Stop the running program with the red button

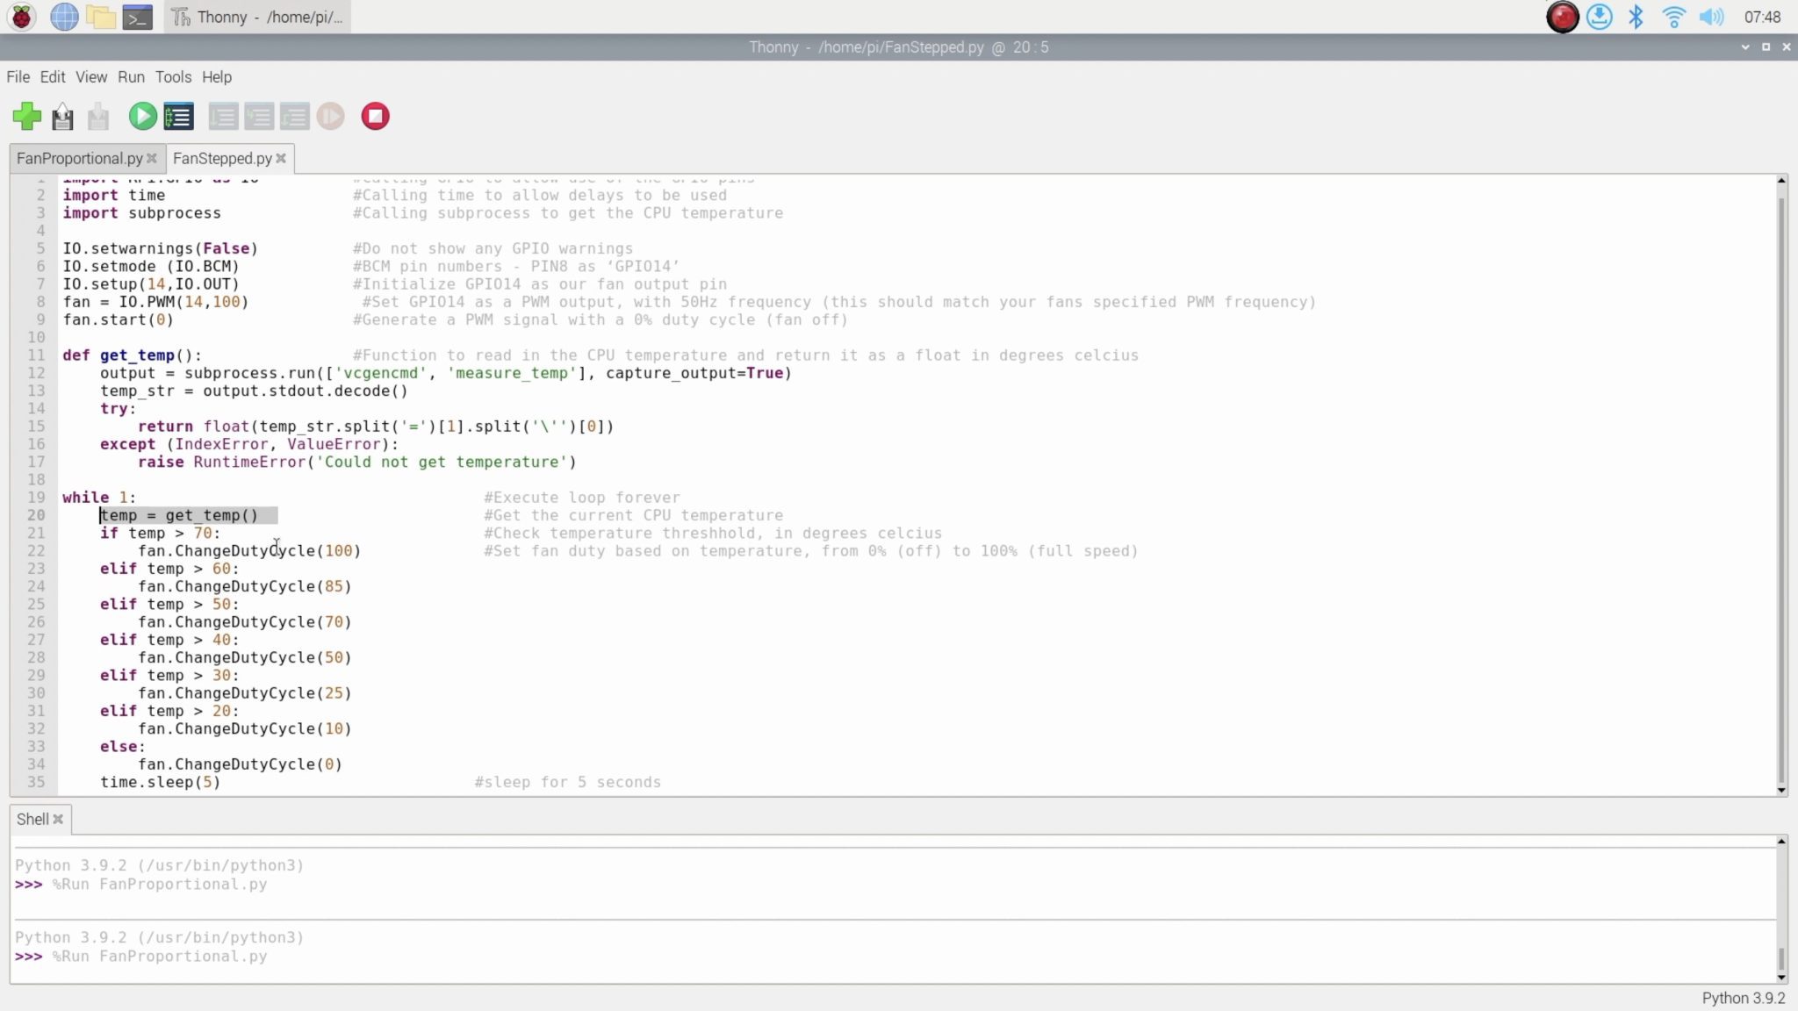[x=375, y=116]
